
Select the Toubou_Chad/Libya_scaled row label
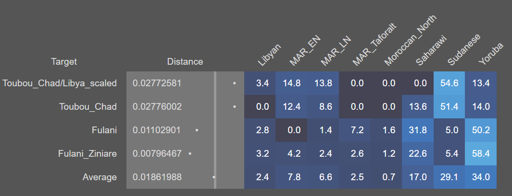coord(60,83)
